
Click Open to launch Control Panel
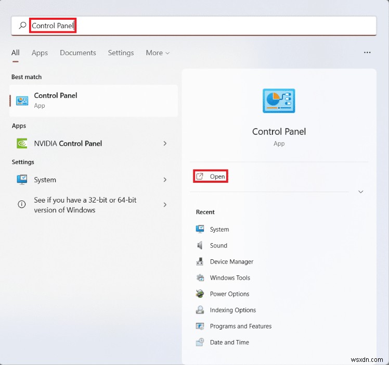coord(211,177)
